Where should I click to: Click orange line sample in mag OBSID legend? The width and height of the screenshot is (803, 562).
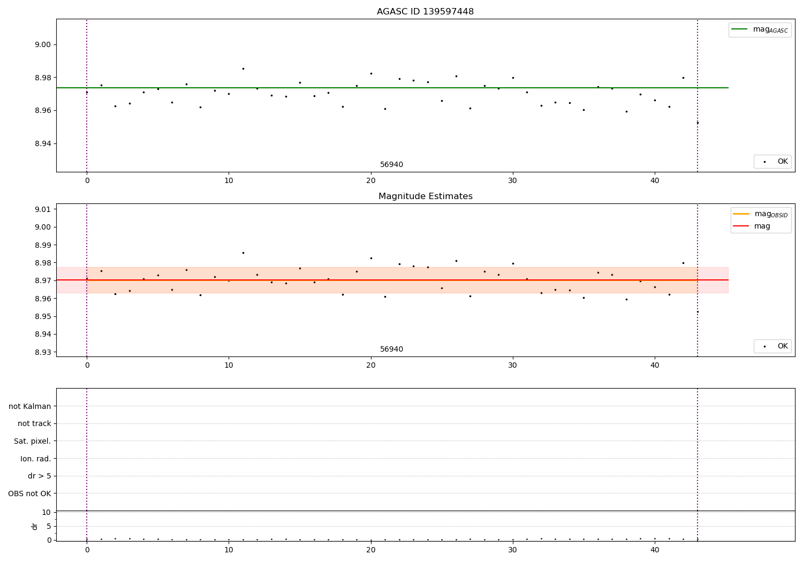click(741, 214)
